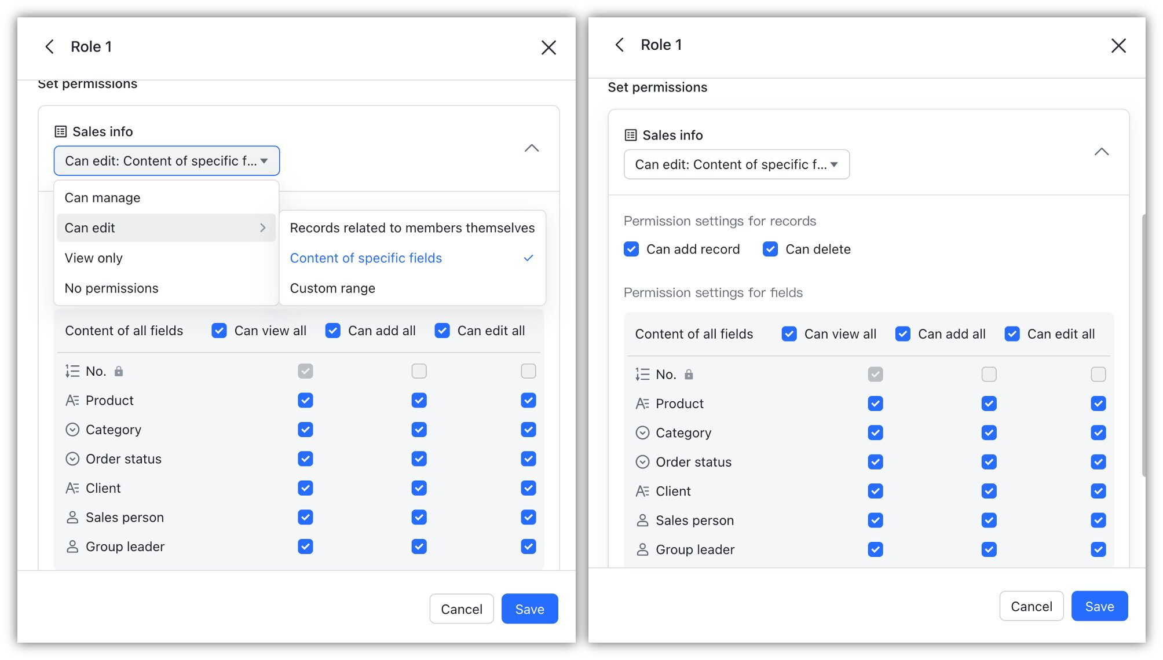
Task: Toggle Can edit all in left panel
Action: (442, 331)
